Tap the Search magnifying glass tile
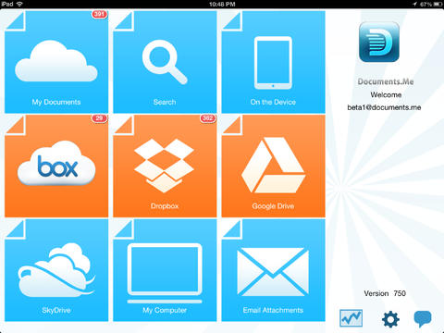Viewport: 444px width, 333px height. (165, 62)
